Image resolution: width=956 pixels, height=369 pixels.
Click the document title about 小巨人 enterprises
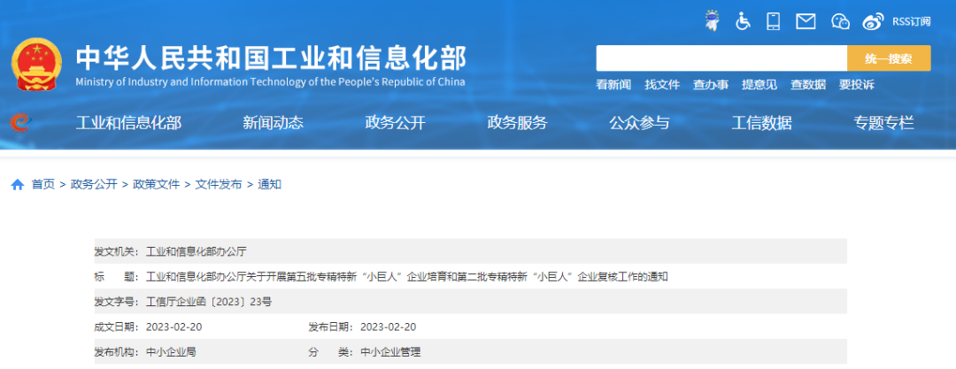(407, 277)
